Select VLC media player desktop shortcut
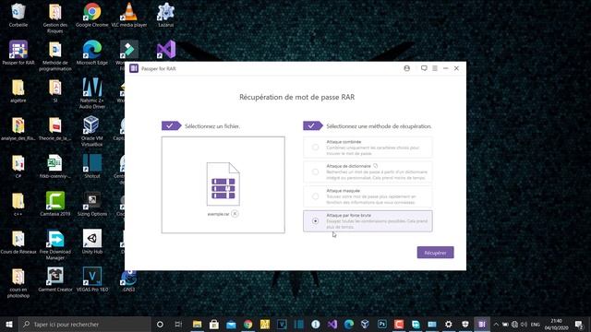Screen dimensions: 591x332 129,15
